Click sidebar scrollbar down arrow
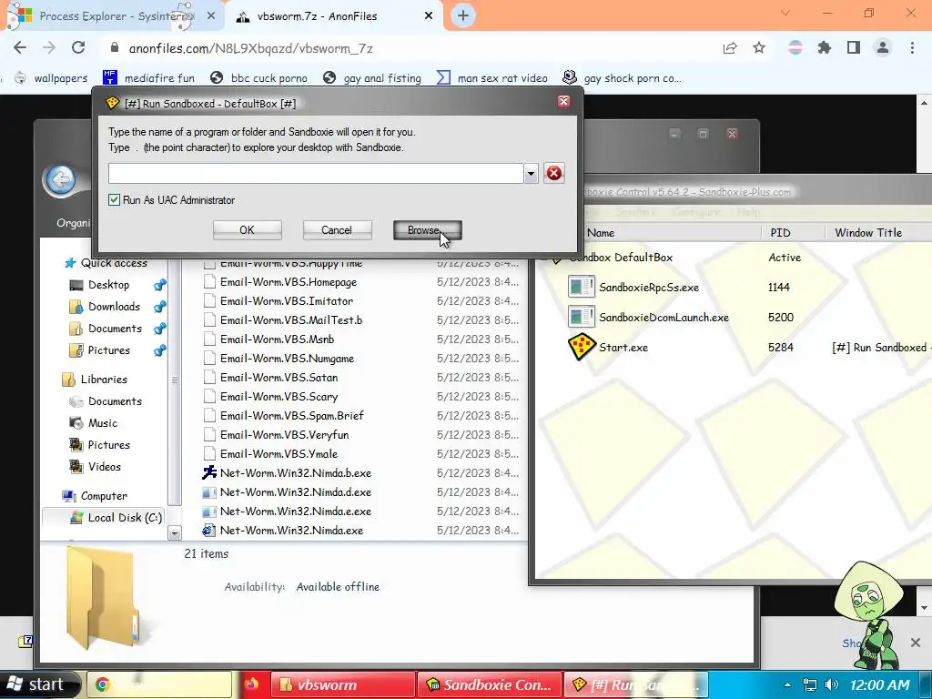932x699 pixels. click(175, 532)
